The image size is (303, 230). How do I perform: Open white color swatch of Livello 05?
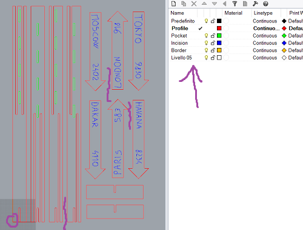coord(219,58)
